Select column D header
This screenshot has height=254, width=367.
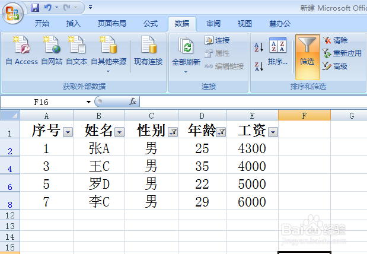(x=202, y=116)
